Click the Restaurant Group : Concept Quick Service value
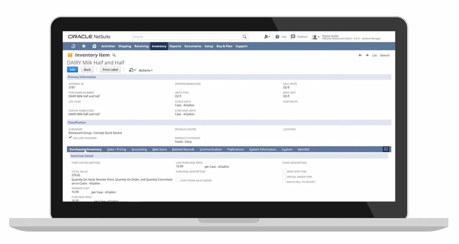459x244 pixels. (95, 133)
